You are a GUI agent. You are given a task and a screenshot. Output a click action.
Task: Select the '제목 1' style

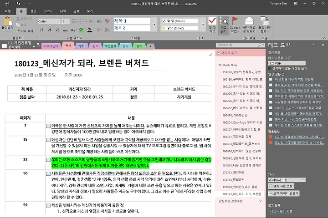132,21
